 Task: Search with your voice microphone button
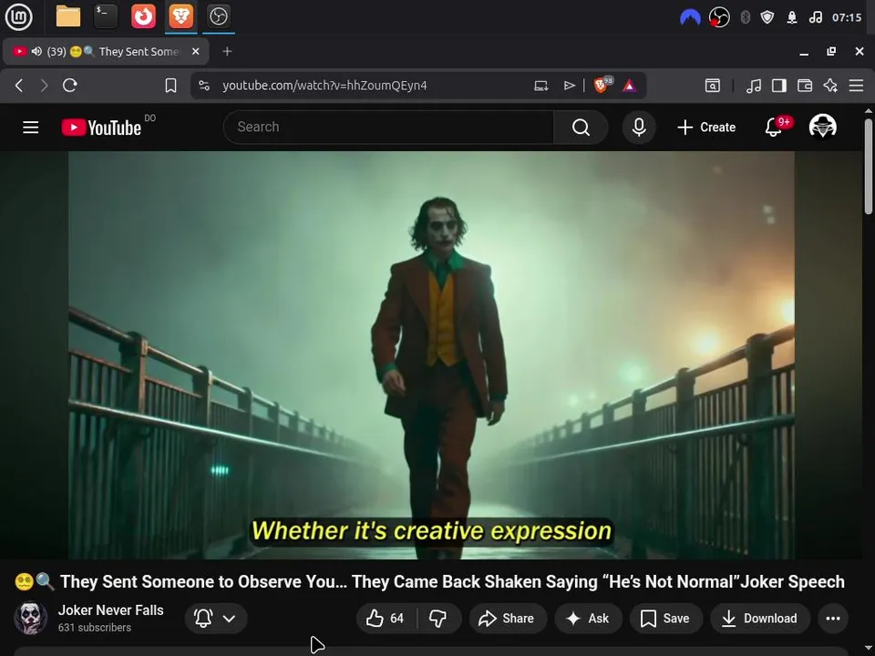point(639,128)
